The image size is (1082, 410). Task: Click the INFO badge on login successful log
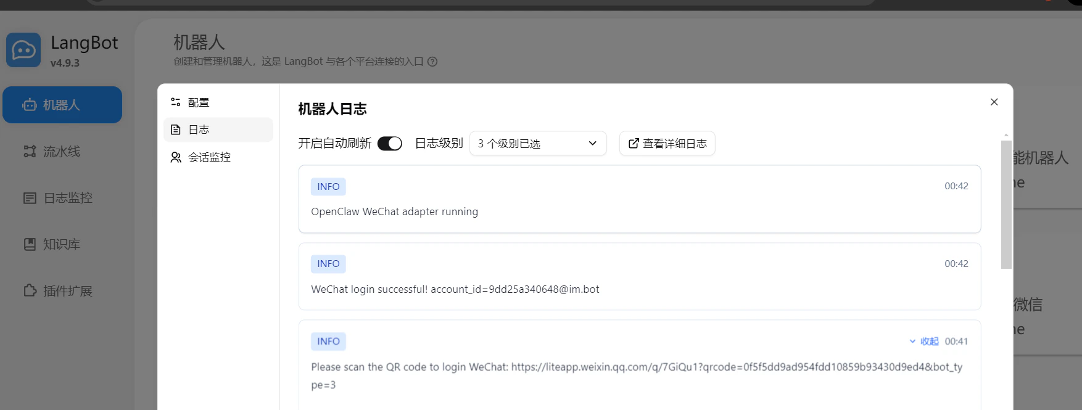tap(328, 264)
